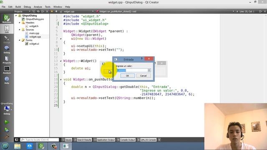Build the project with the hammer icon
This screenshot has height=150, width=267.
tap(7, 137)
